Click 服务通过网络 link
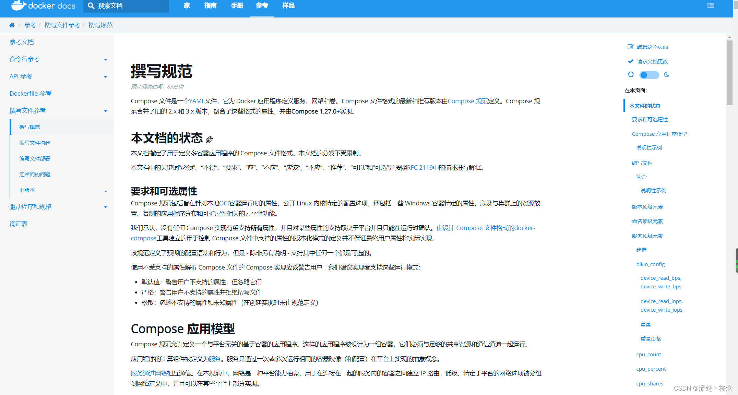This screenshot has width=738, height=395. 149,373
